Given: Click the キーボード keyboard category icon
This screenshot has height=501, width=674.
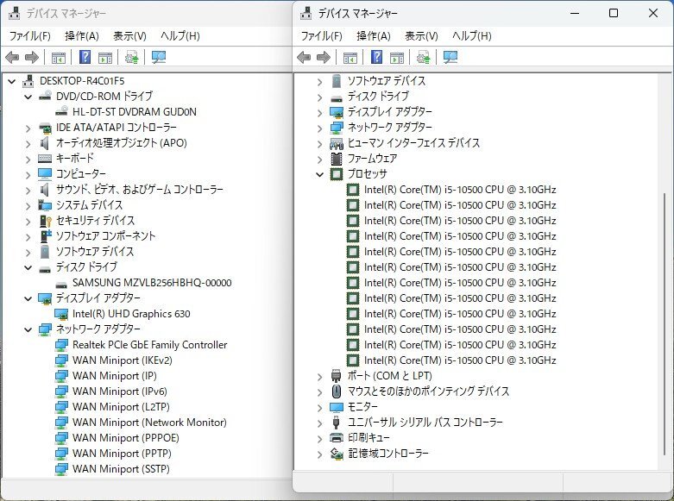Looking at the screenshot, I should pos(45,159).
